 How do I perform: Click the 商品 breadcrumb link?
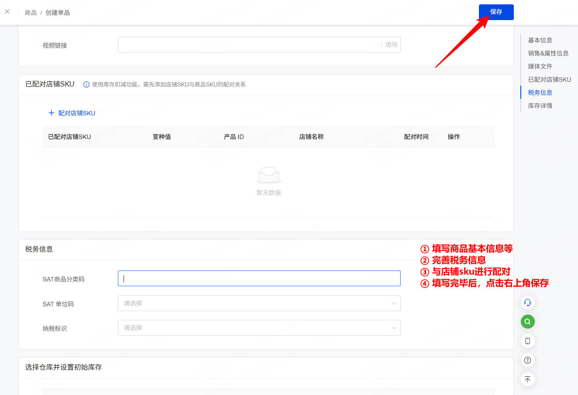tap(31, 12)
